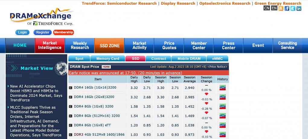Open history chart for DDR4 16Gb (1Gx16)3200

[223, 88]
